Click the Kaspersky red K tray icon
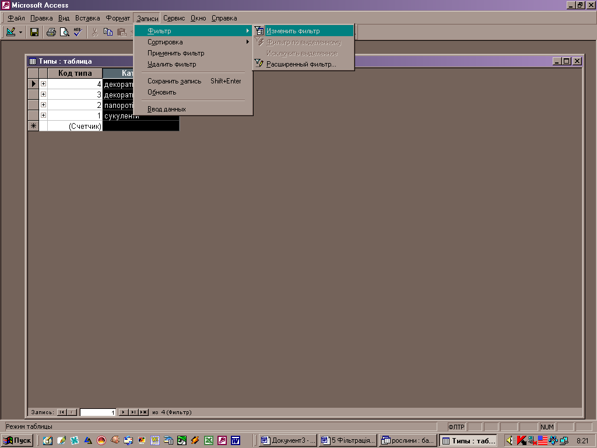Image resolution: width=597 pixels, height=448 pixels. 521,441
